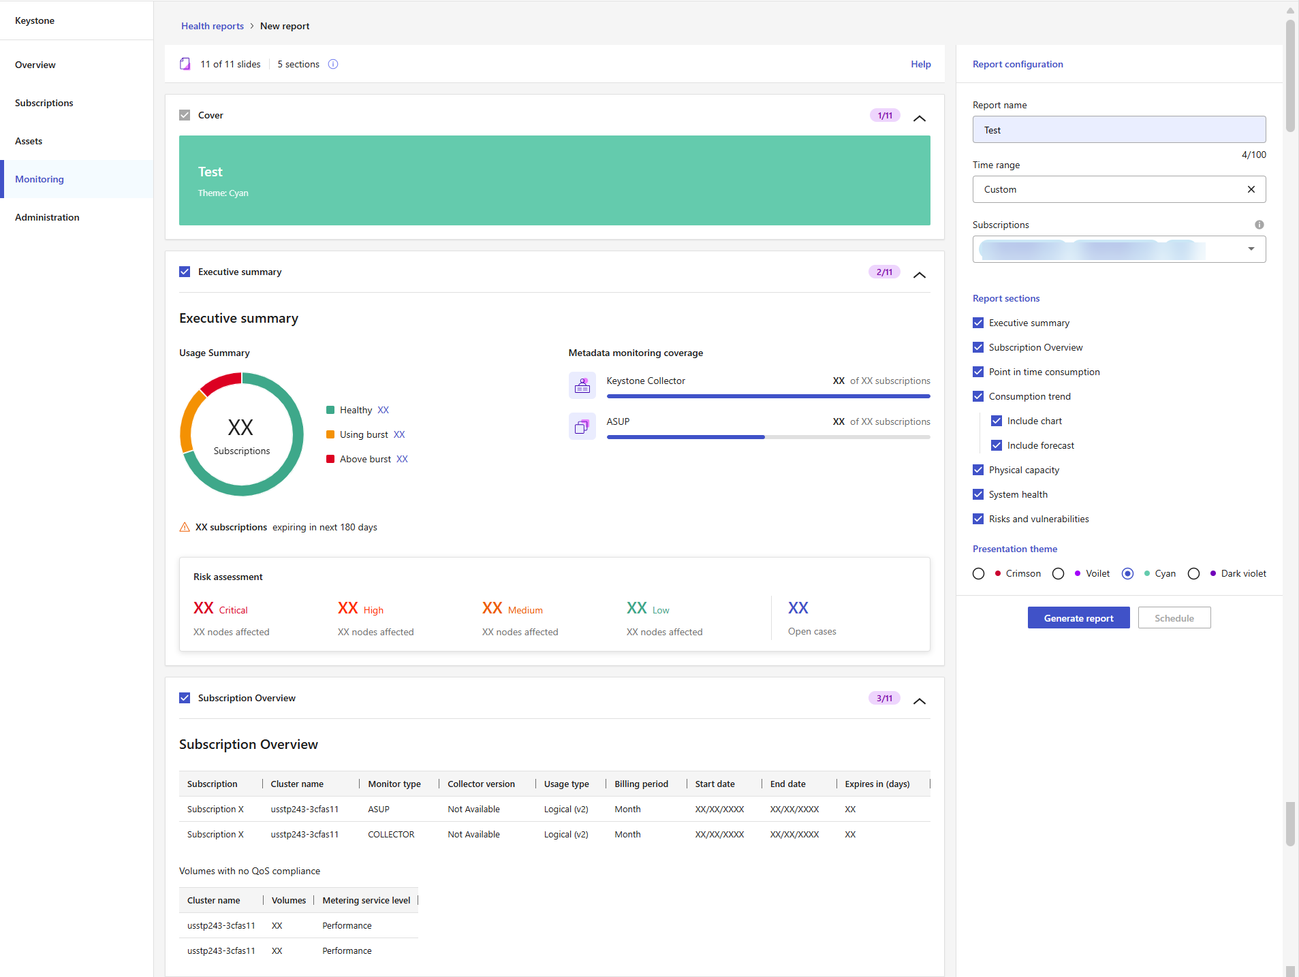1299x977 pixels.
Task: Select the Crimson theme radio
Action: [979, 573]
